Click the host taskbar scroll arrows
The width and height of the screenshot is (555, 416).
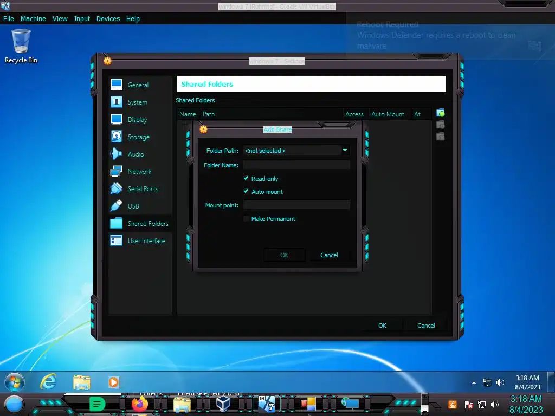click(424, 404)
